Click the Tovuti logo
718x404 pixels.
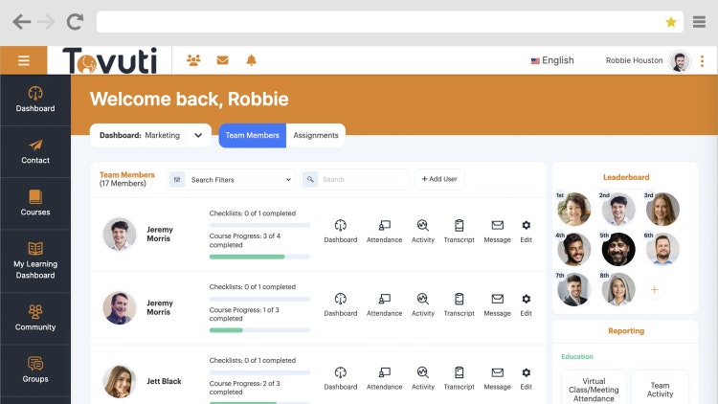pos(110,60)
